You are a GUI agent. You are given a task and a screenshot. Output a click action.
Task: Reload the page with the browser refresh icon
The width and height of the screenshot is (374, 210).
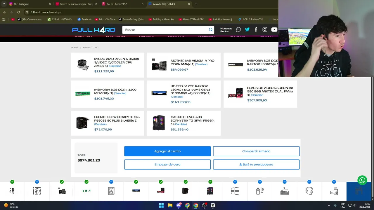(18, 12)
